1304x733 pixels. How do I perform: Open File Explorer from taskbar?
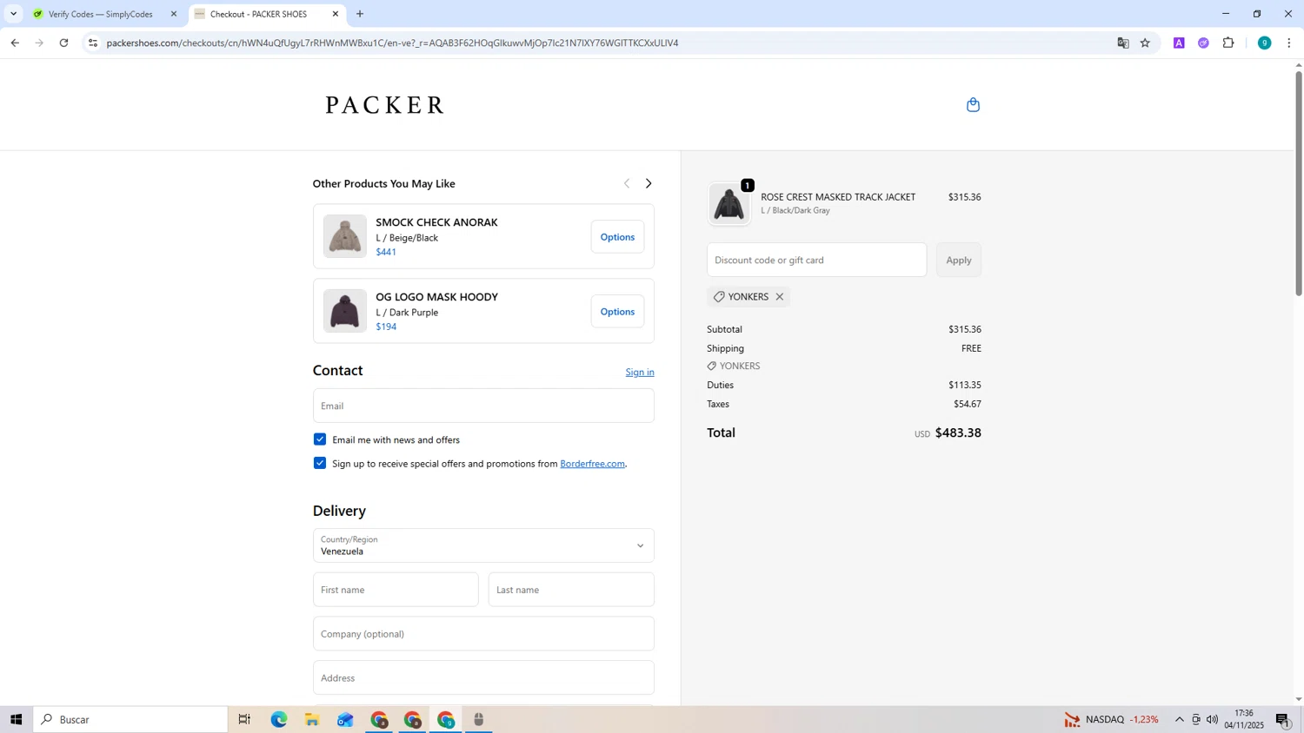point(312,719)
